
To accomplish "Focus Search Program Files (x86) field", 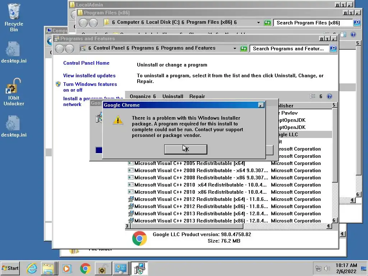I will point(313,23).
